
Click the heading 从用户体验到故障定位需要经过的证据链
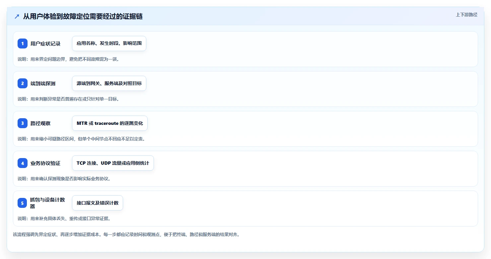(83, 17)
